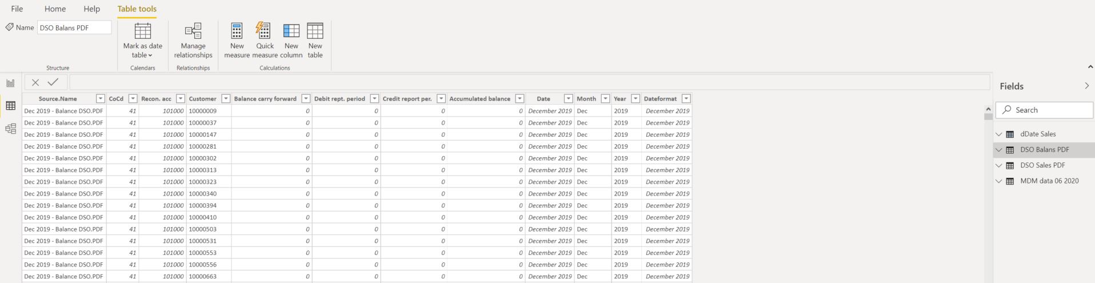The height and width of the screenshot is (283, 1095).
Task: Click the Fields Search box
Action: tap(1045, 110)
